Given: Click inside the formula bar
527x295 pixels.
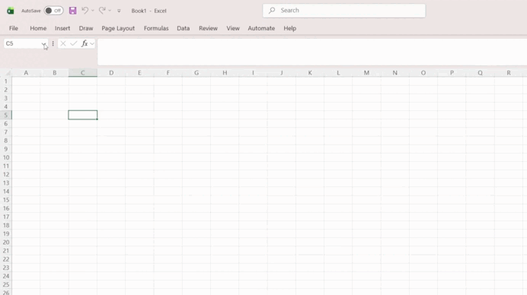Looking at the screenshot, I should click(312, 52).
